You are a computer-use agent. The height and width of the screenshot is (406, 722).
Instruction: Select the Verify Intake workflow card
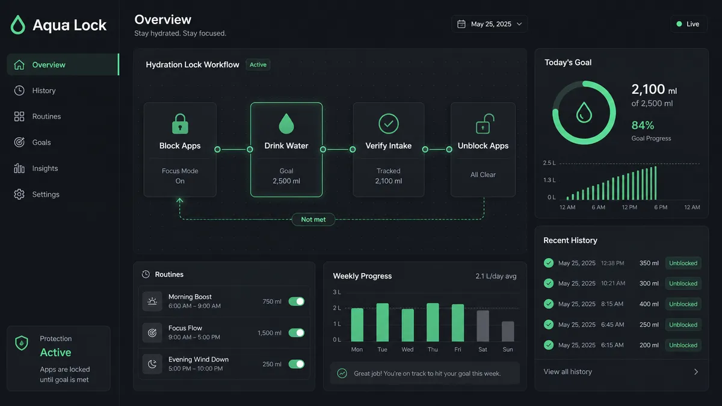(389, 150)
